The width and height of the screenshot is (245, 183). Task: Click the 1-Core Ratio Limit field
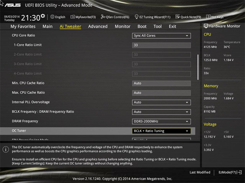coord(162,45)
